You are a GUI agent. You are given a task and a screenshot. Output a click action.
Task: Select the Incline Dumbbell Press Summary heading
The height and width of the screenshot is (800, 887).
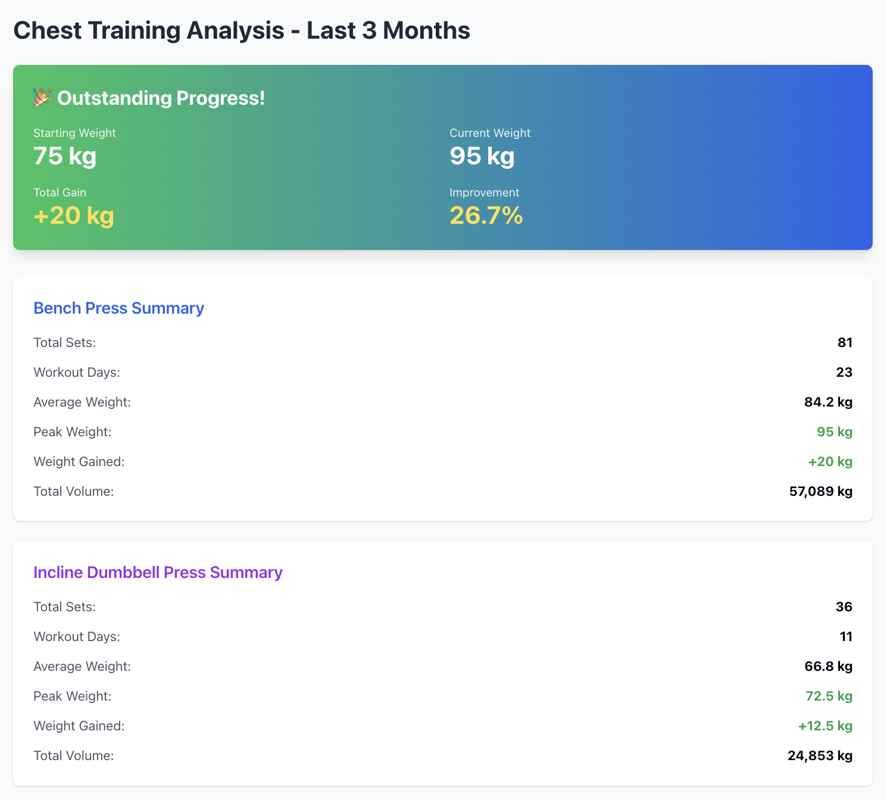(158, 573)
